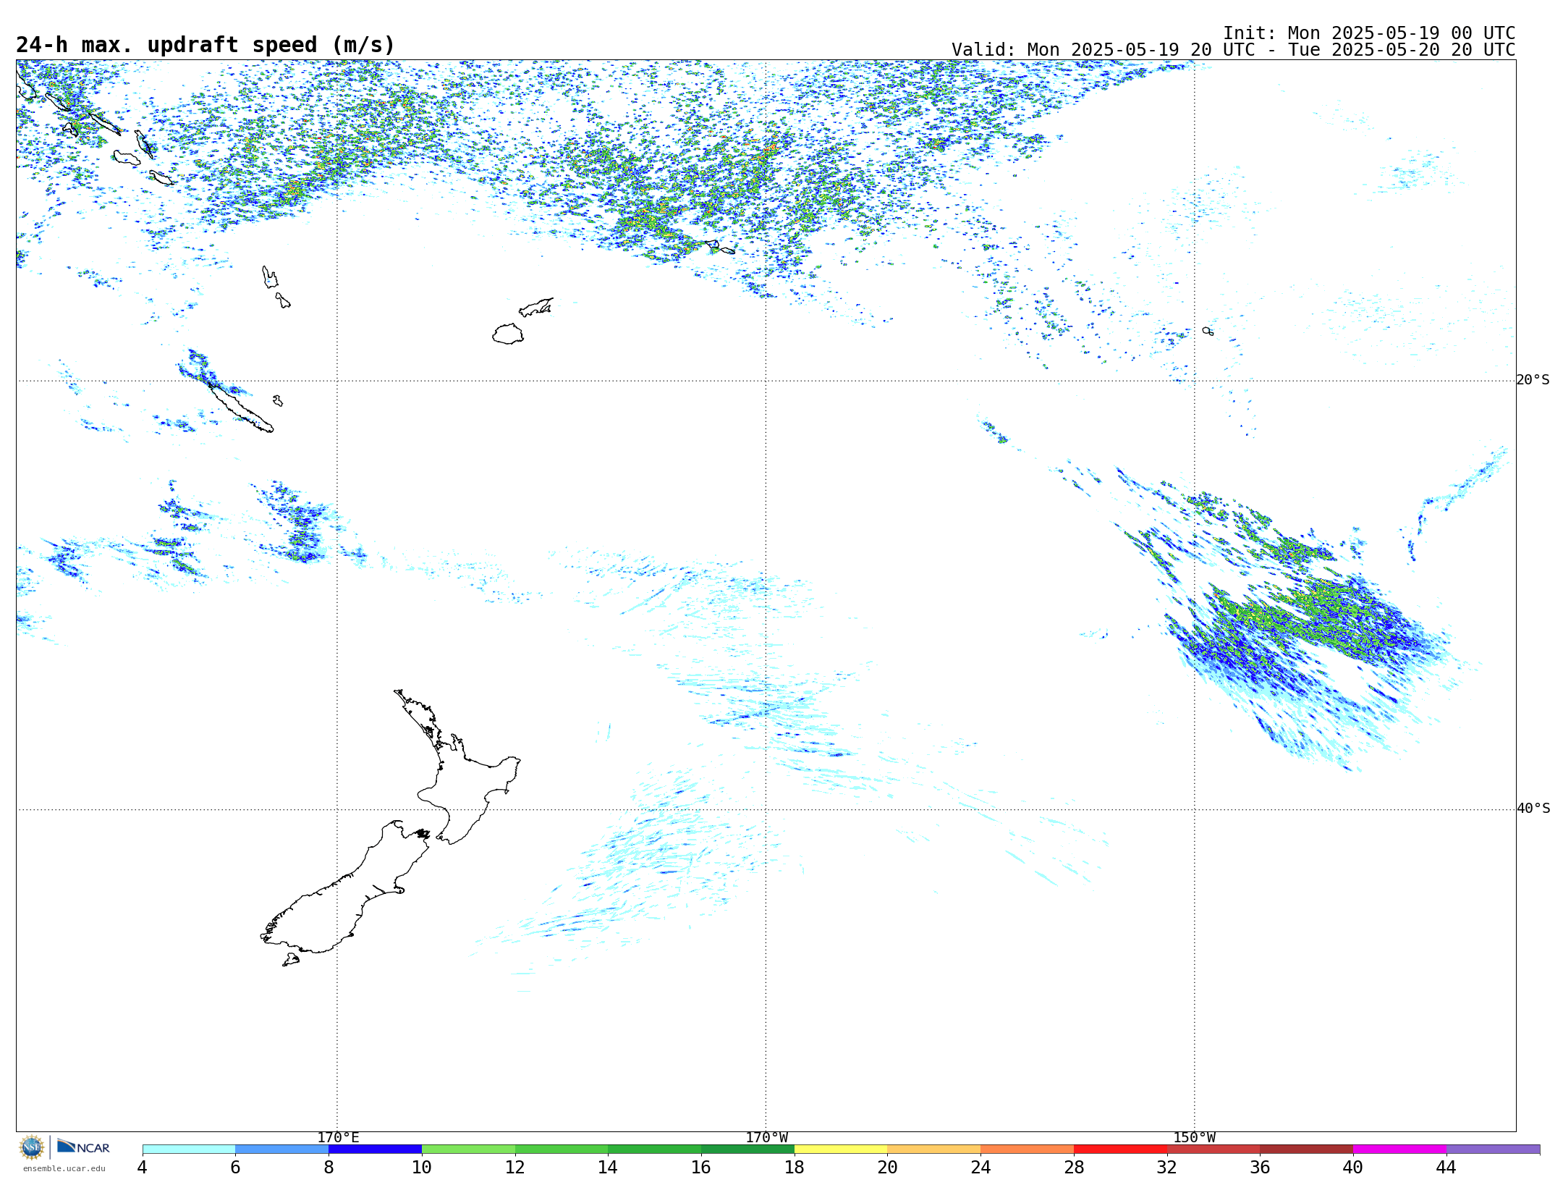Viewport: 1563px width, 1177px height.
Task: Click the 170°E longitude label
Action: click(338, 1138)
